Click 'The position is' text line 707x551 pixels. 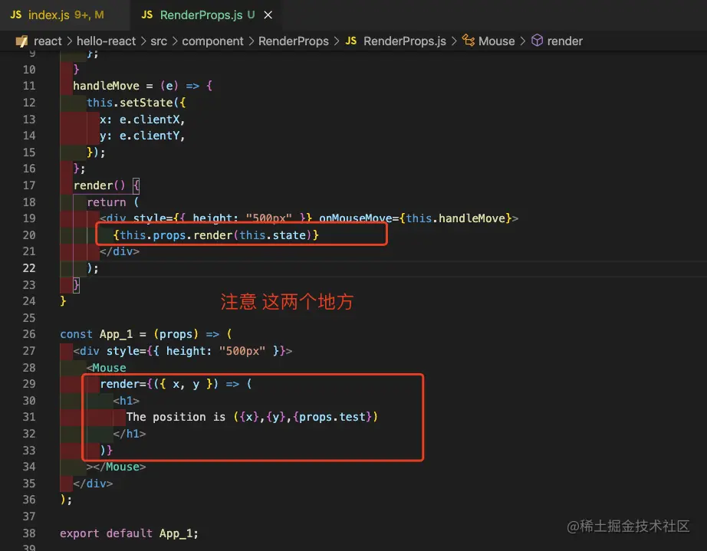[x=176, y=417]
